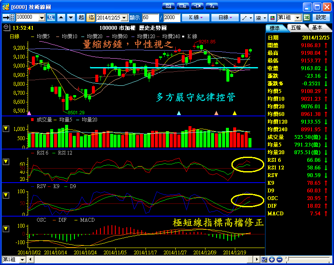This screenshot has height=265, width=334.
Task: Open the help question mark icon in title bar
Action: (211, 6)
